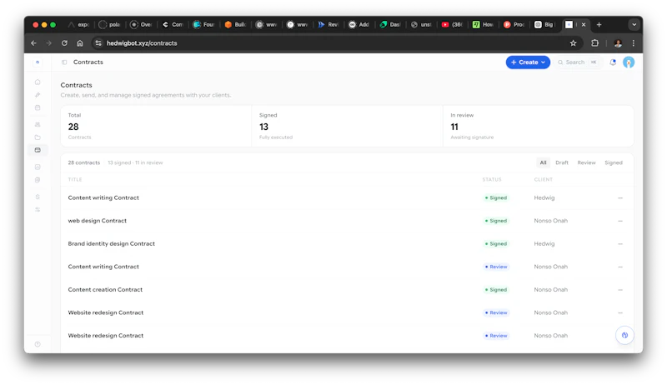The height and width of the screenshot is (385, 667).
Task: Open the browser Extensions puzzle icon
Action: (x=594, y=43)
